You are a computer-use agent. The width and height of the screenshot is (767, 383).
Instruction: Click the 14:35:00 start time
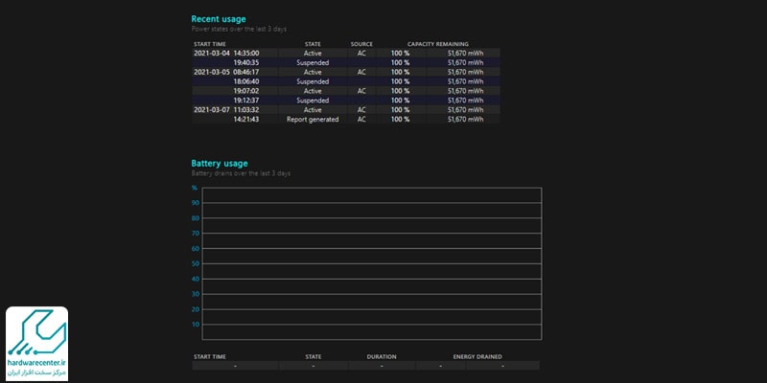point(246,54)
